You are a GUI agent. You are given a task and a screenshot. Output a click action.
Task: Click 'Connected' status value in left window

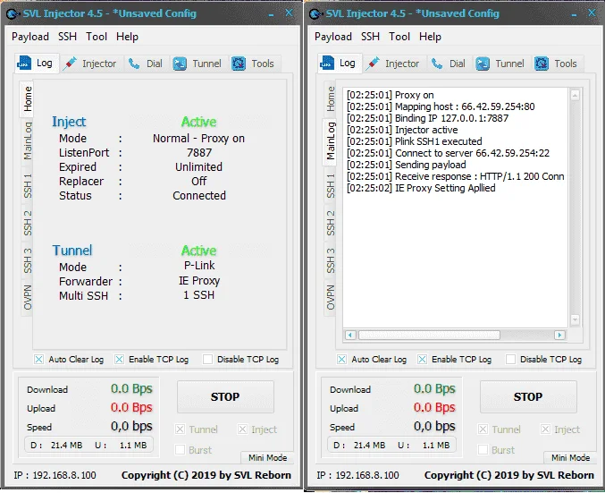point(199,195)
